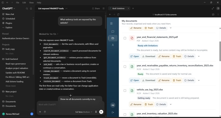Click the hand icon in composer
This screenshot has height=118, width=221.
coord(45,112)
